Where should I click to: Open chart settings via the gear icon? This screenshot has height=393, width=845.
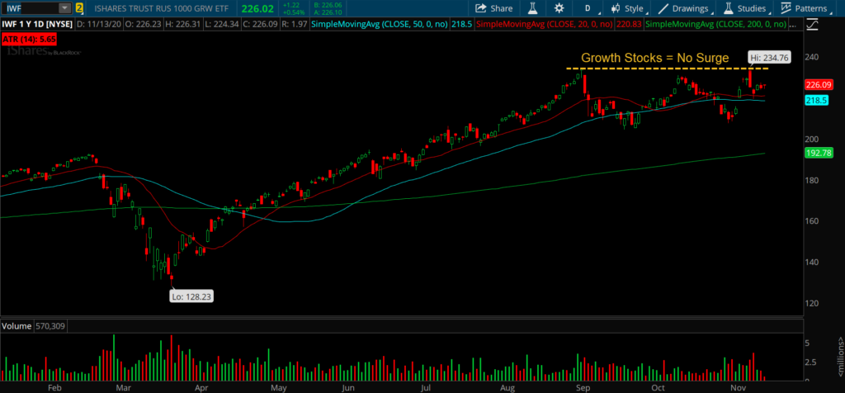click(x=559, y=8)
